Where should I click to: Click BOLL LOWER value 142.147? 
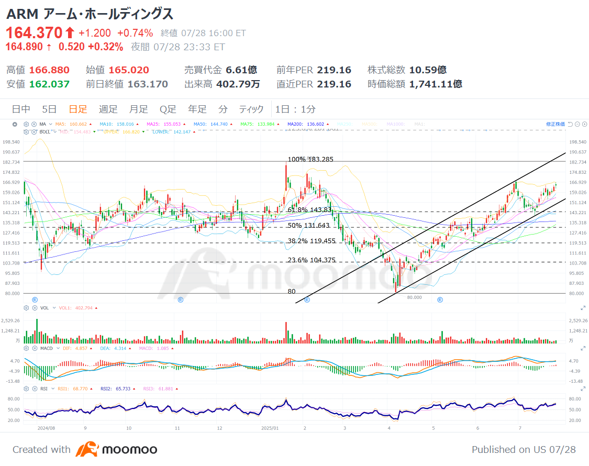[x=182, y=132]
